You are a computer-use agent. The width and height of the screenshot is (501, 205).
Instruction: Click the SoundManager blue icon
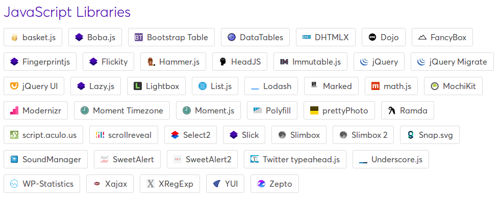coord(14,159)
